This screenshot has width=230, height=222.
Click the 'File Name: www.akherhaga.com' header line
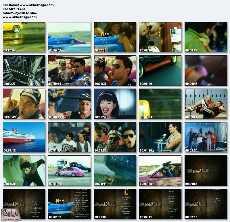(28, 5)
